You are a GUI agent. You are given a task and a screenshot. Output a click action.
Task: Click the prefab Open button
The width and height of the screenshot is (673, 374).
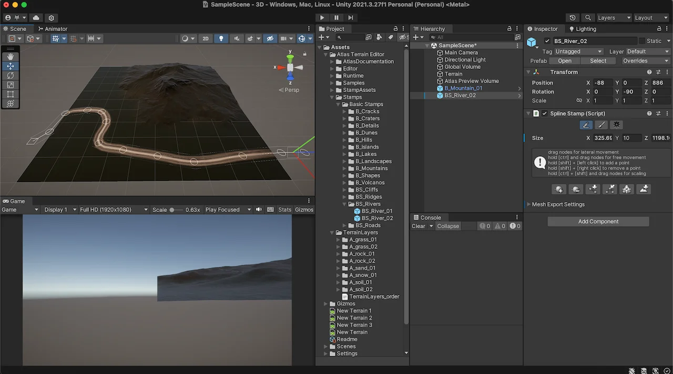(x=565, y=61)
